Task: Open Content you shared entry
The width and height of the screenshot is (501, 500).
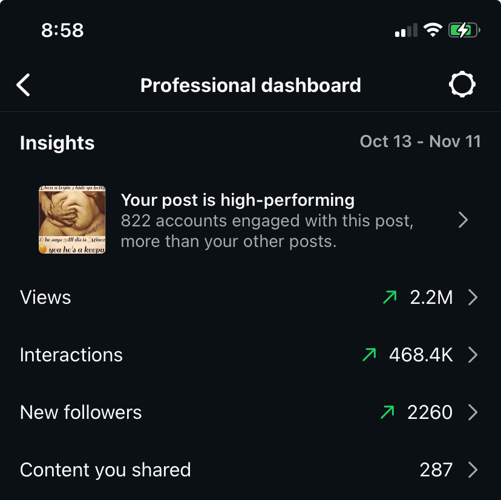Action: click(250, 470)
